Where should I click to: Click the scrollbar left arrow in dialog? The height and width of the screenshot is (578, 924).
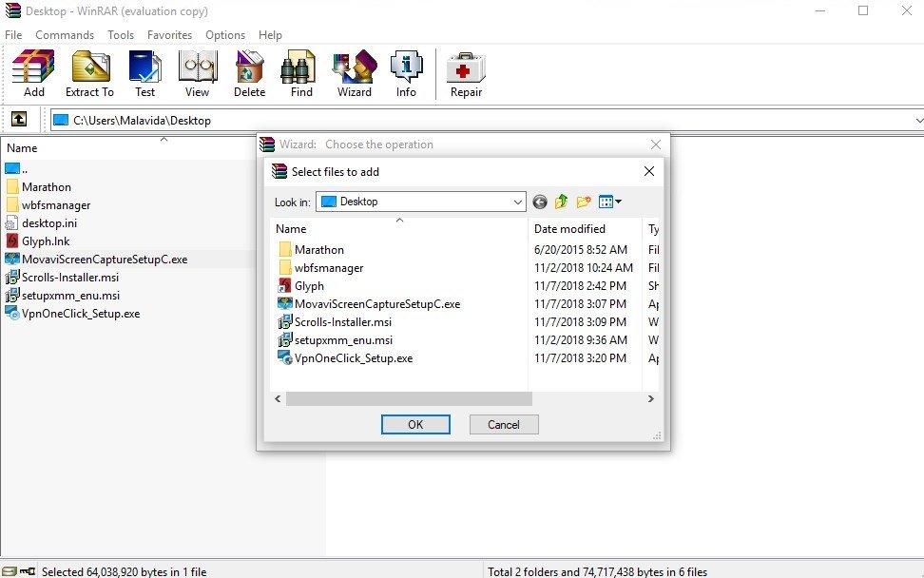279,399
